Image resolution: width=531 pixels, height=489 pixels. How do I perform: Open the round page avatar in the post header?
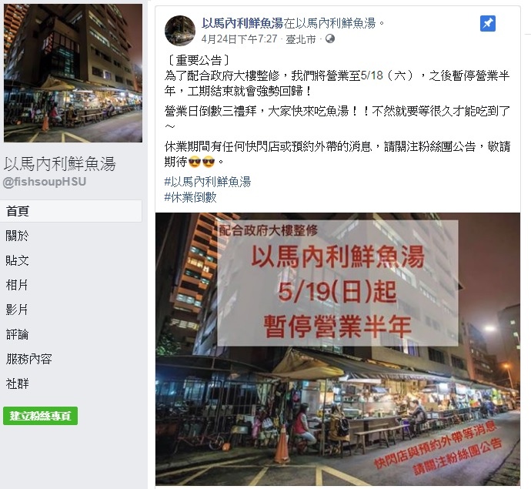tap(180, 31)
